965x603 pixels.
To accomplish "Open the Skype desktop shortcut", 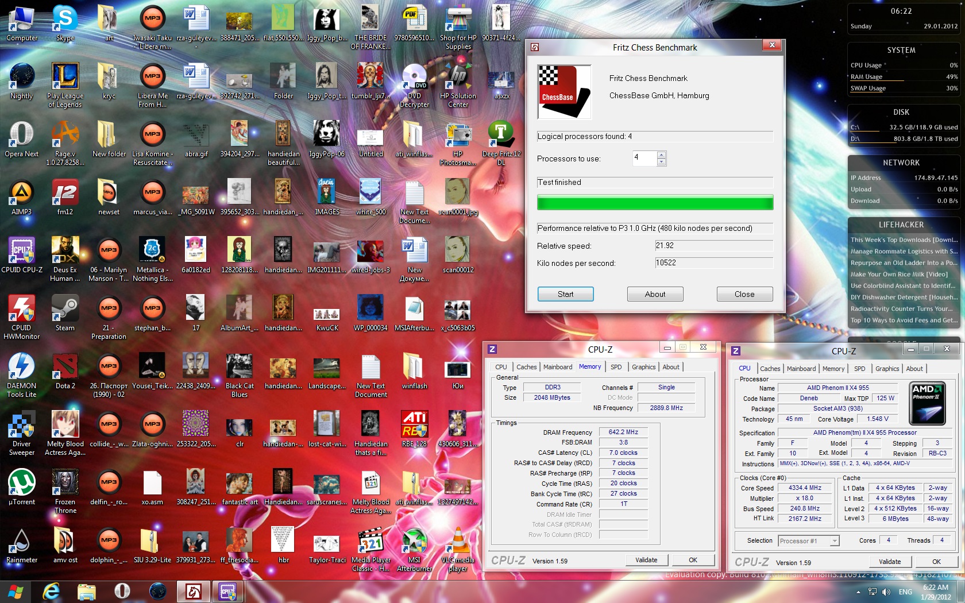I will tap(65, 23).
